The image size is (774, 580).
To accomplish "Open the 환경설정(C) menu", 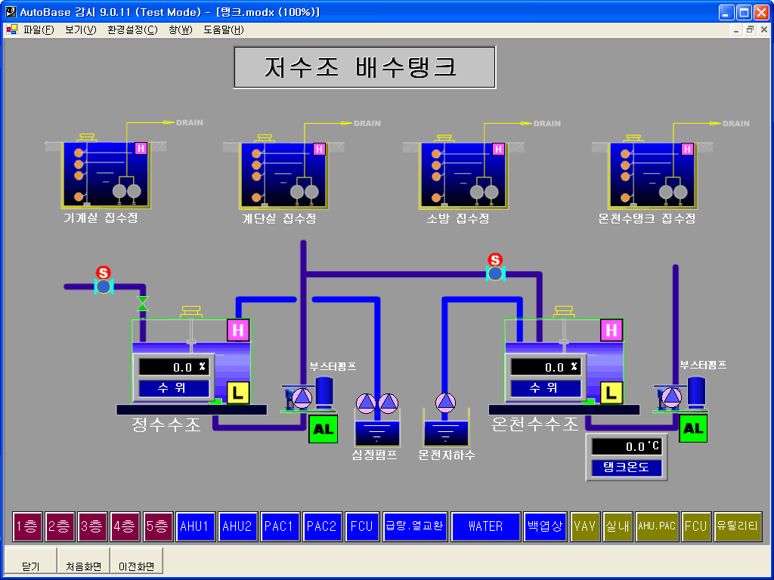I will coord(132,30).
